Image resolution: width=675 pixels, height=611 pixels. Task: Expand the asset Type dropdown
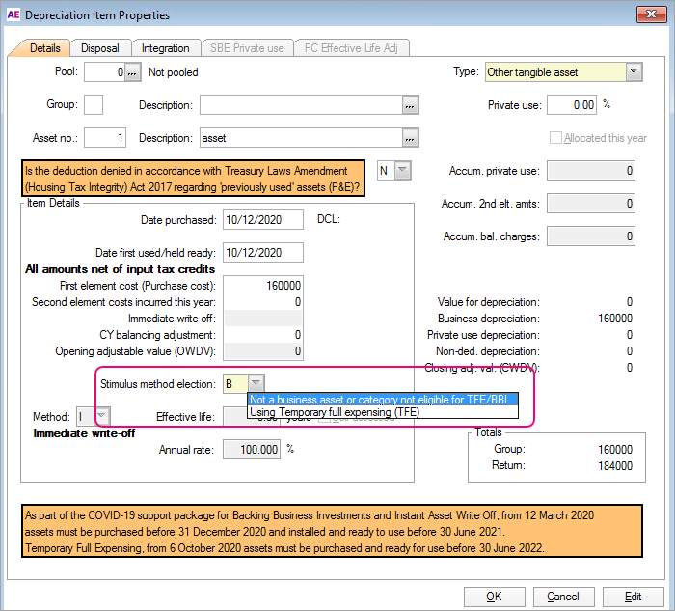tap(634, 72)
